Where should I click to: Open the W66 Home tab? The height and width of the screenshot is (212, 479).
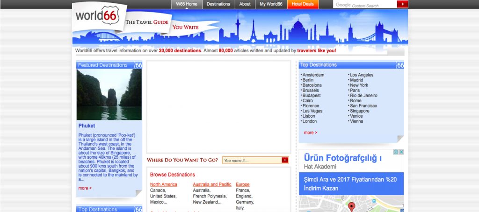click(187, 4)
